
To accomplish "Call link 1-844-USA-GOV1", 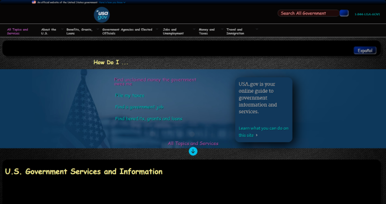I will (x=367, y=14).
